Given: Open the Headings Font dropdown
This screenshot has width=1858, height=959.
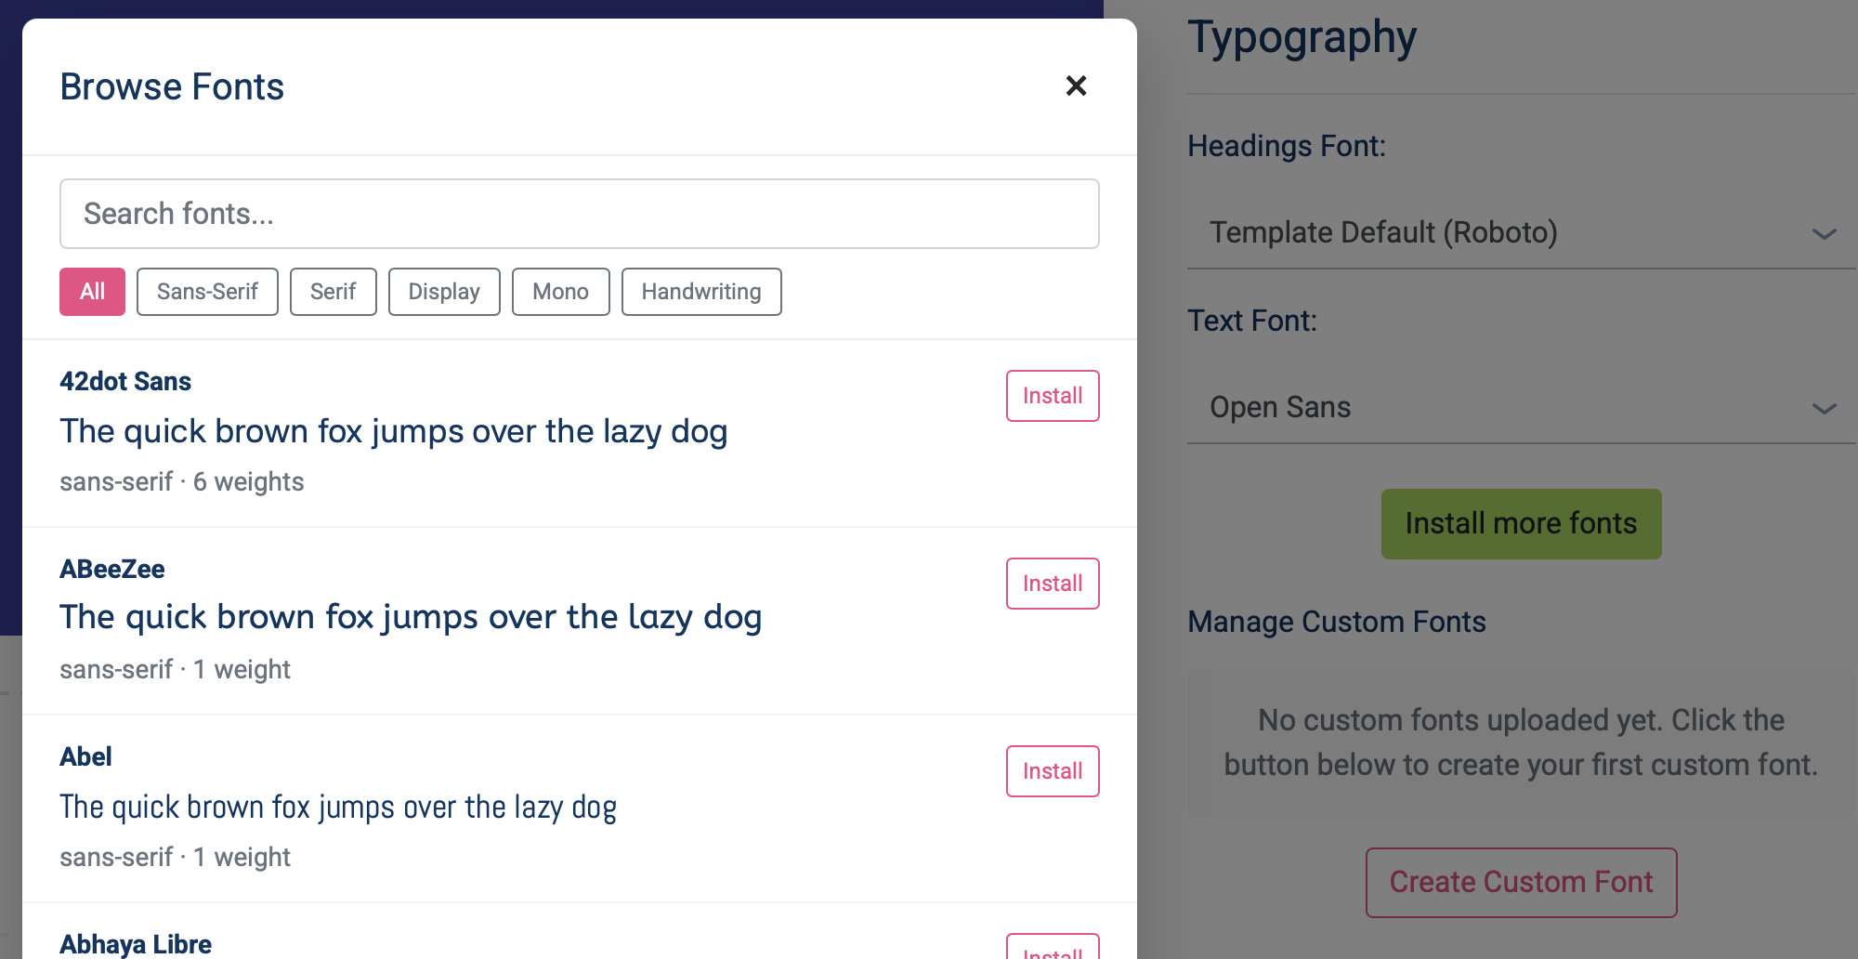Looking at the screenshot, I should (x=1505, y=232).
